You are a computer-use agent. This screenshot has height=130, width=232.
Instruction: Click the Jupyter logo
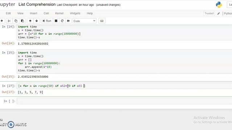[x=7, y=4]
